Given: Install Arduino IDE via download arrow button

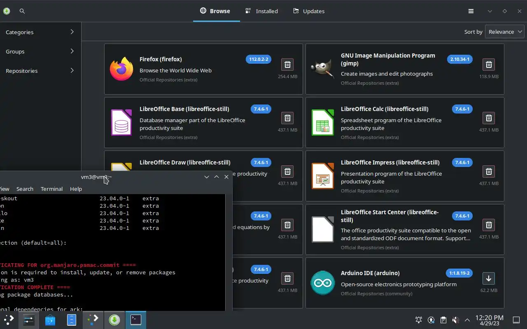Looking at the screenshot, I should 489,278.
